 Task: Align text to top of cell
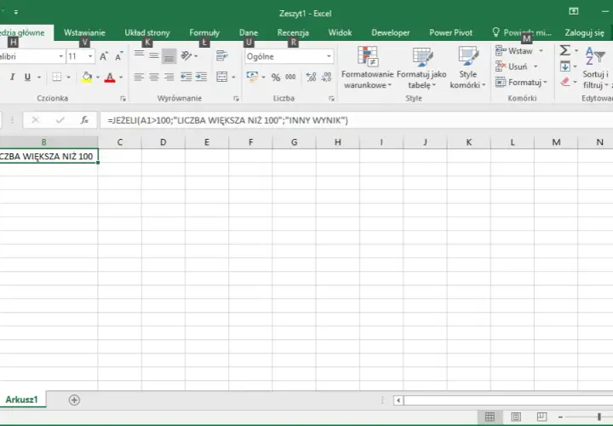(x=139, y=56)
